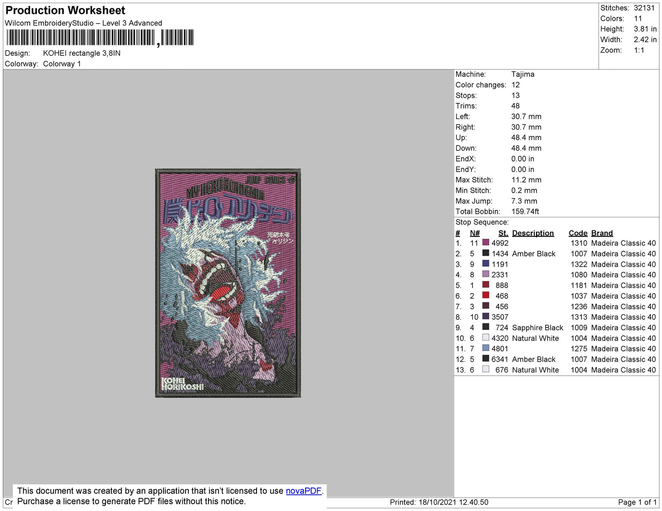Image resolution: width=662 pixels, height=511 pixels.
Task: Click the Total Bobbin value 159.74ft
Action: [525, 211]
